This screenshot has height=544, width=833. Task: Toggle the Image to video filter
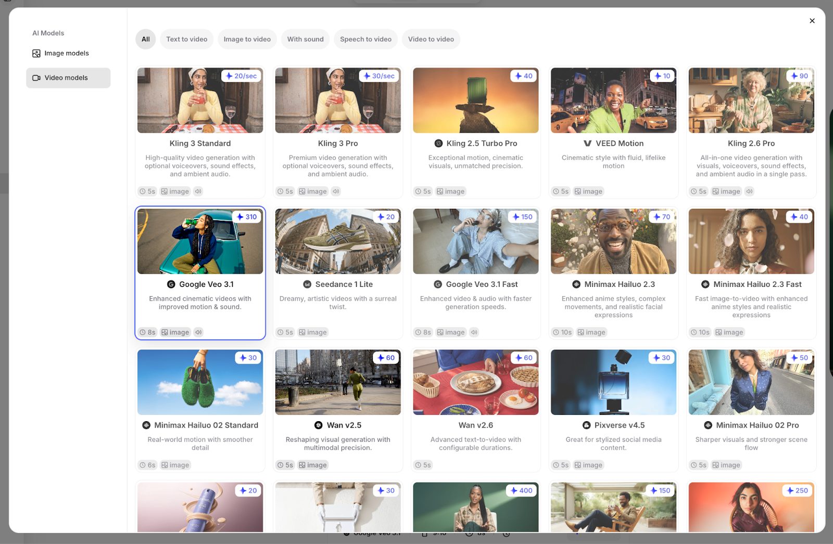pos(247,39)
